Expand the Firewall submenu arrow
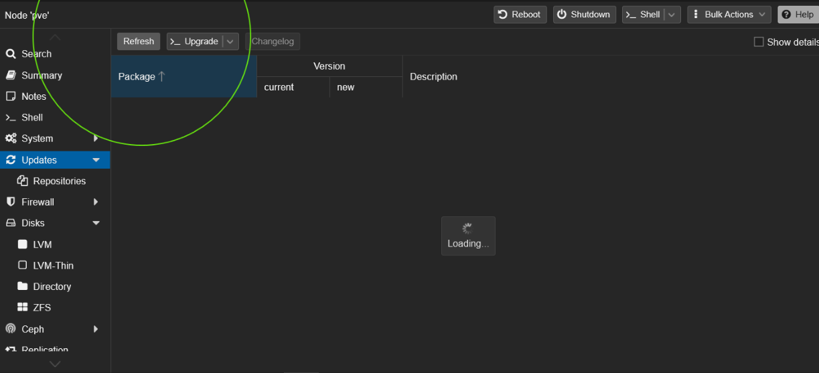Viewport: 819px width, 373px height. (x=96, y=202)
